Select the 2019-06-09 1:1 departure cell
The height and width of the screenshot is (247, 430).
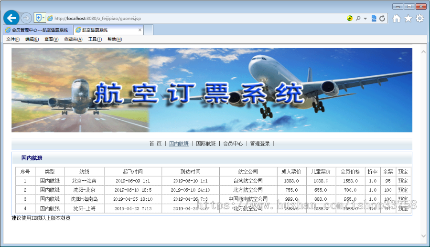pyautogui.click(x=133, y=181)
